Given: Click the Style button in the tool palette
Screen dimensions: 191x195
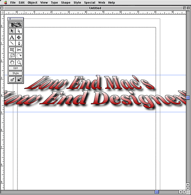Looking at the screenshot, I should pos(15,73).
